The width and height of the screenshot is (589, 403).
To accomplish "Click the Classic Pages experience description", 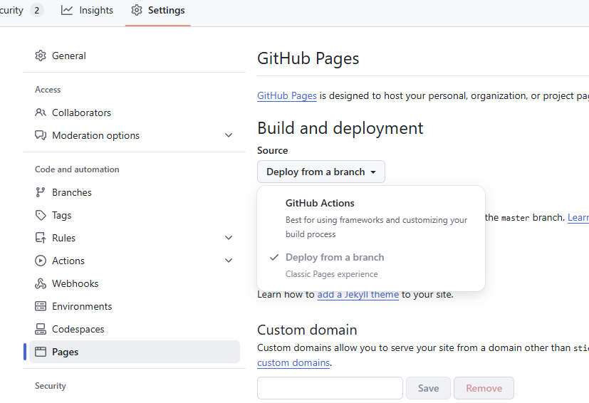I will click(x=332, y=274).
